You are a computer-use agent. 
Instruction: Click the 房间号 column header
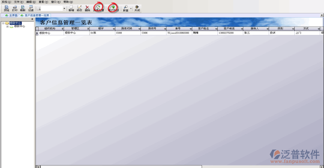pos(153,28)
